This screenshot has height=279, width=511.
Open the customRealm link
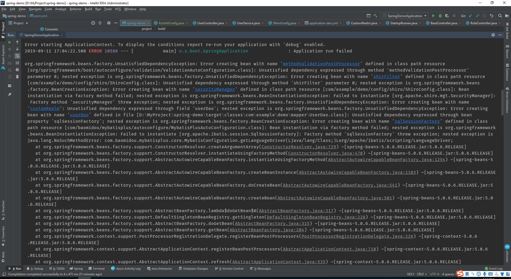pos(44,108)
